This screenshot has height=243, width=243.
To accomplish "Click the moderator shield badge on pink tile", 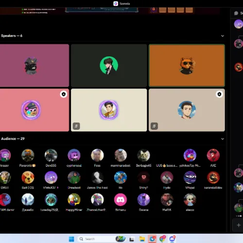I will click(64, 94).
